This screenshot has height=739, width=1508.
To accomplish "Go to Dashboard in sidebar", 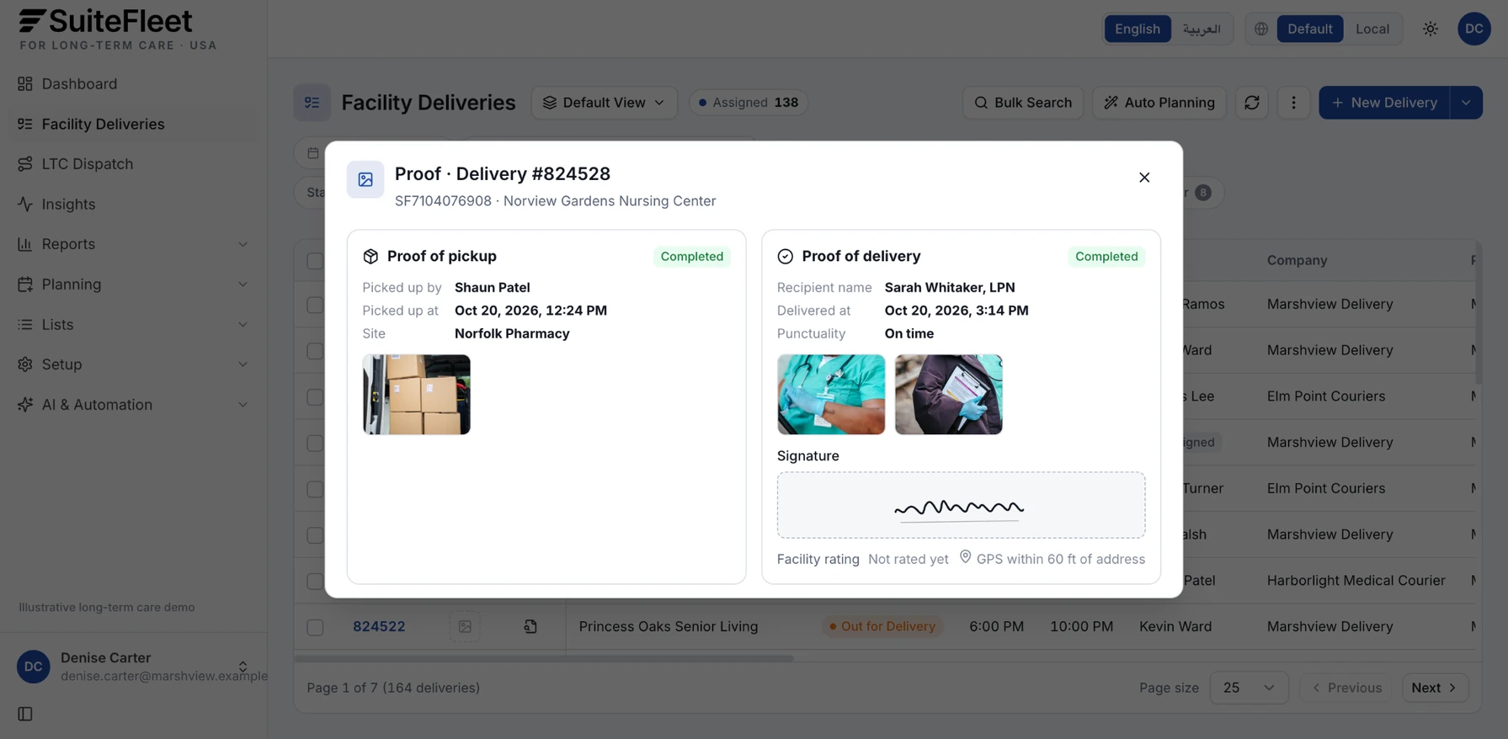I will (134, 84).
